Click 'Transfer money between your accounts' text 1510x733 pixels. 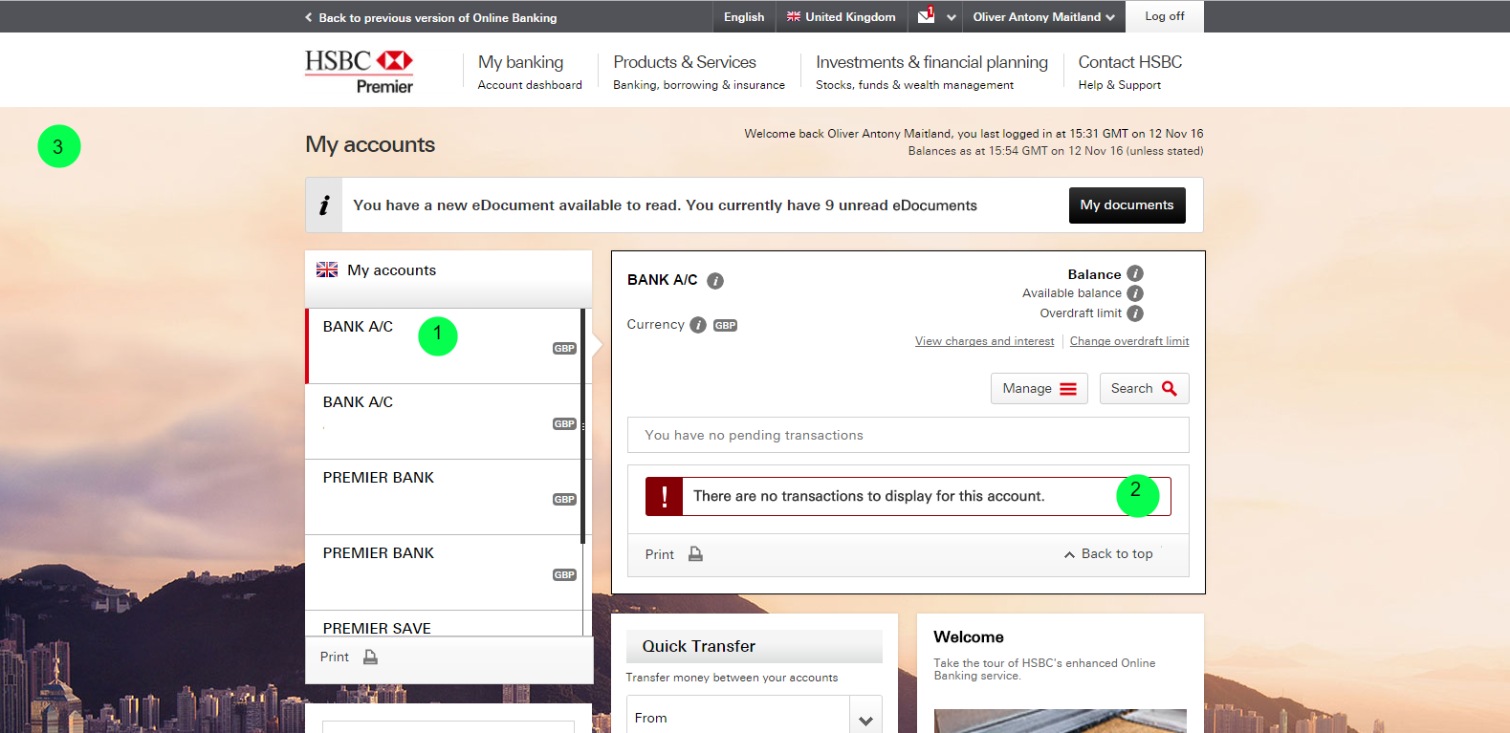pos(732,678)
